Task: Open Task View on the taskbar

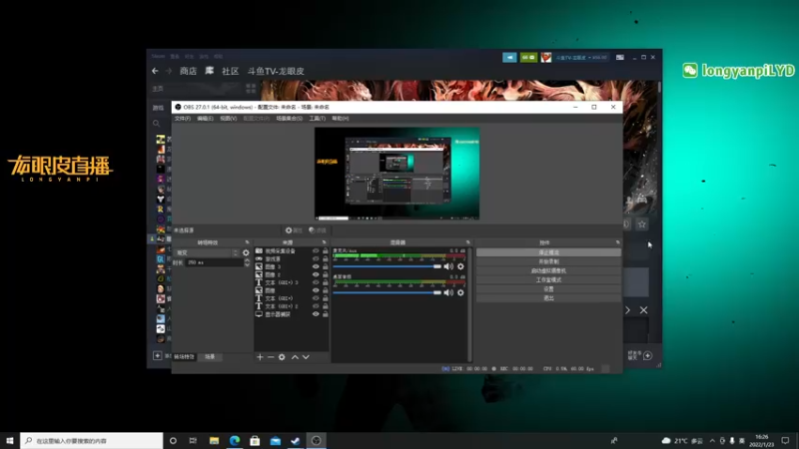Action: tap(193, 441)
